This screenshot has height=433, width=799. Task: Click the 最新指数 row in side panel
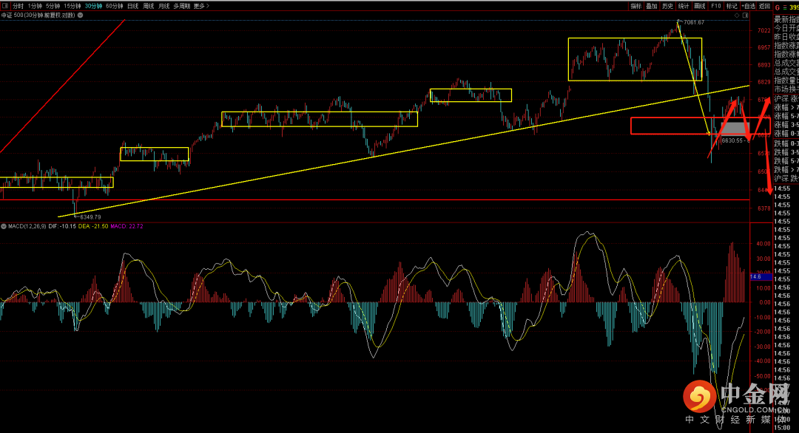(x=786, y=19)
